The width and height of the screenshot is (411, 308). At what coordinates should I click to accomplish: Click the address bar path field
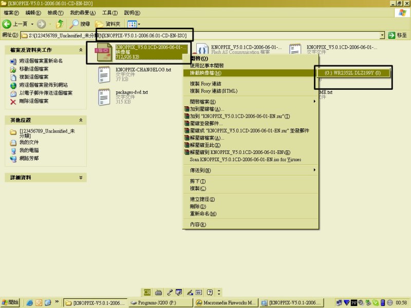(x=200, y=35)
